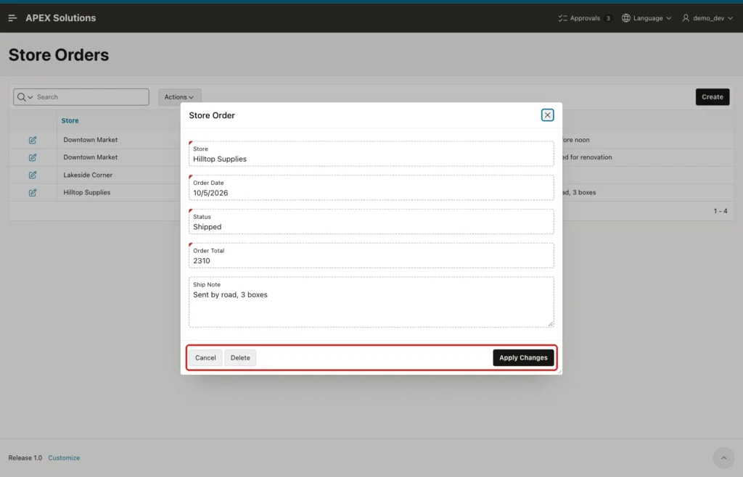Click the Hilltop Supplies store cell
The image size is (743, 477).
(87, 193)
